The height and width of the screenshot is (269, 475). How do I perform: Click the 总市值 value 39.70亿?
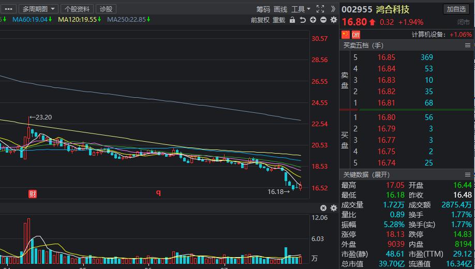coord(391,263)
